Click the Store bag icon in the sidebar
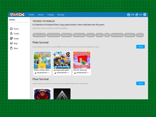Screen dimensions: 156x117 (11, 48)
